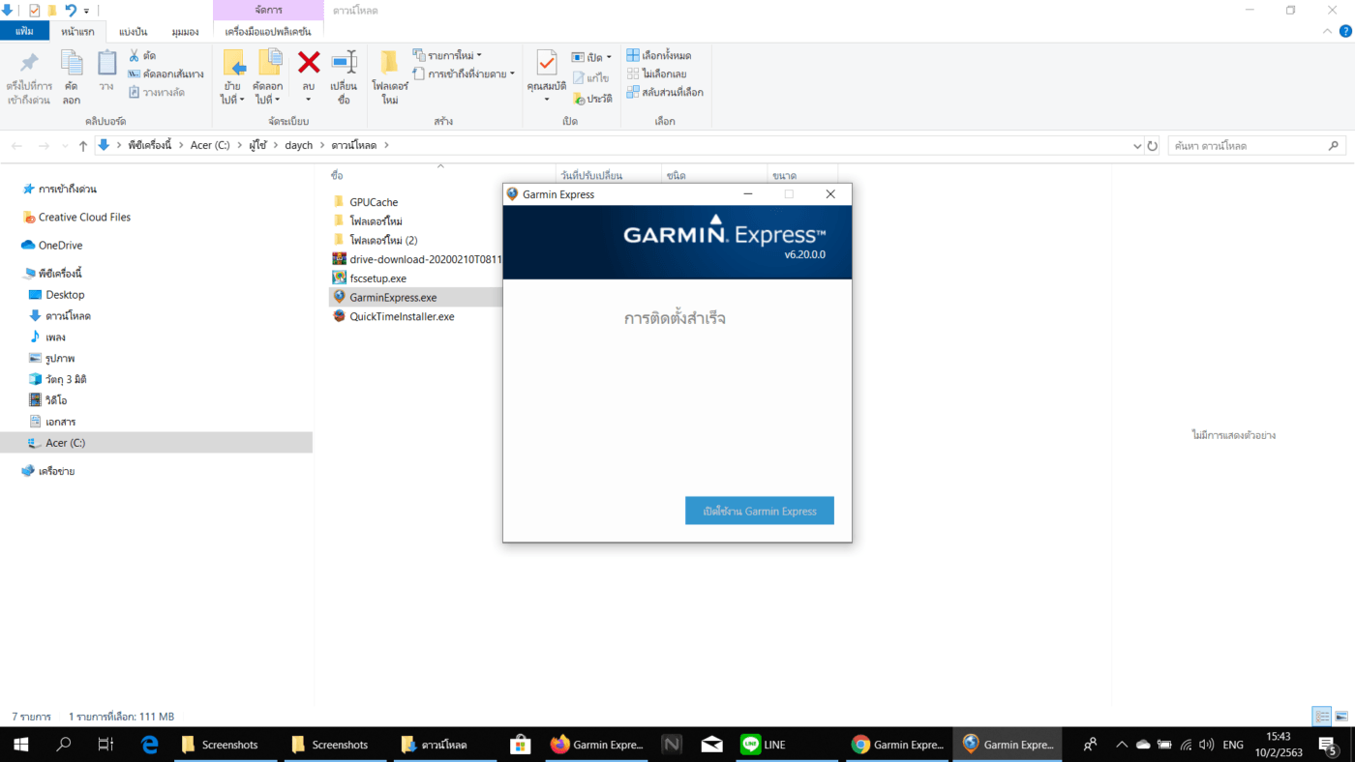
Task: Expand the address bar history dropdown
Action: tap(1136, 146)
